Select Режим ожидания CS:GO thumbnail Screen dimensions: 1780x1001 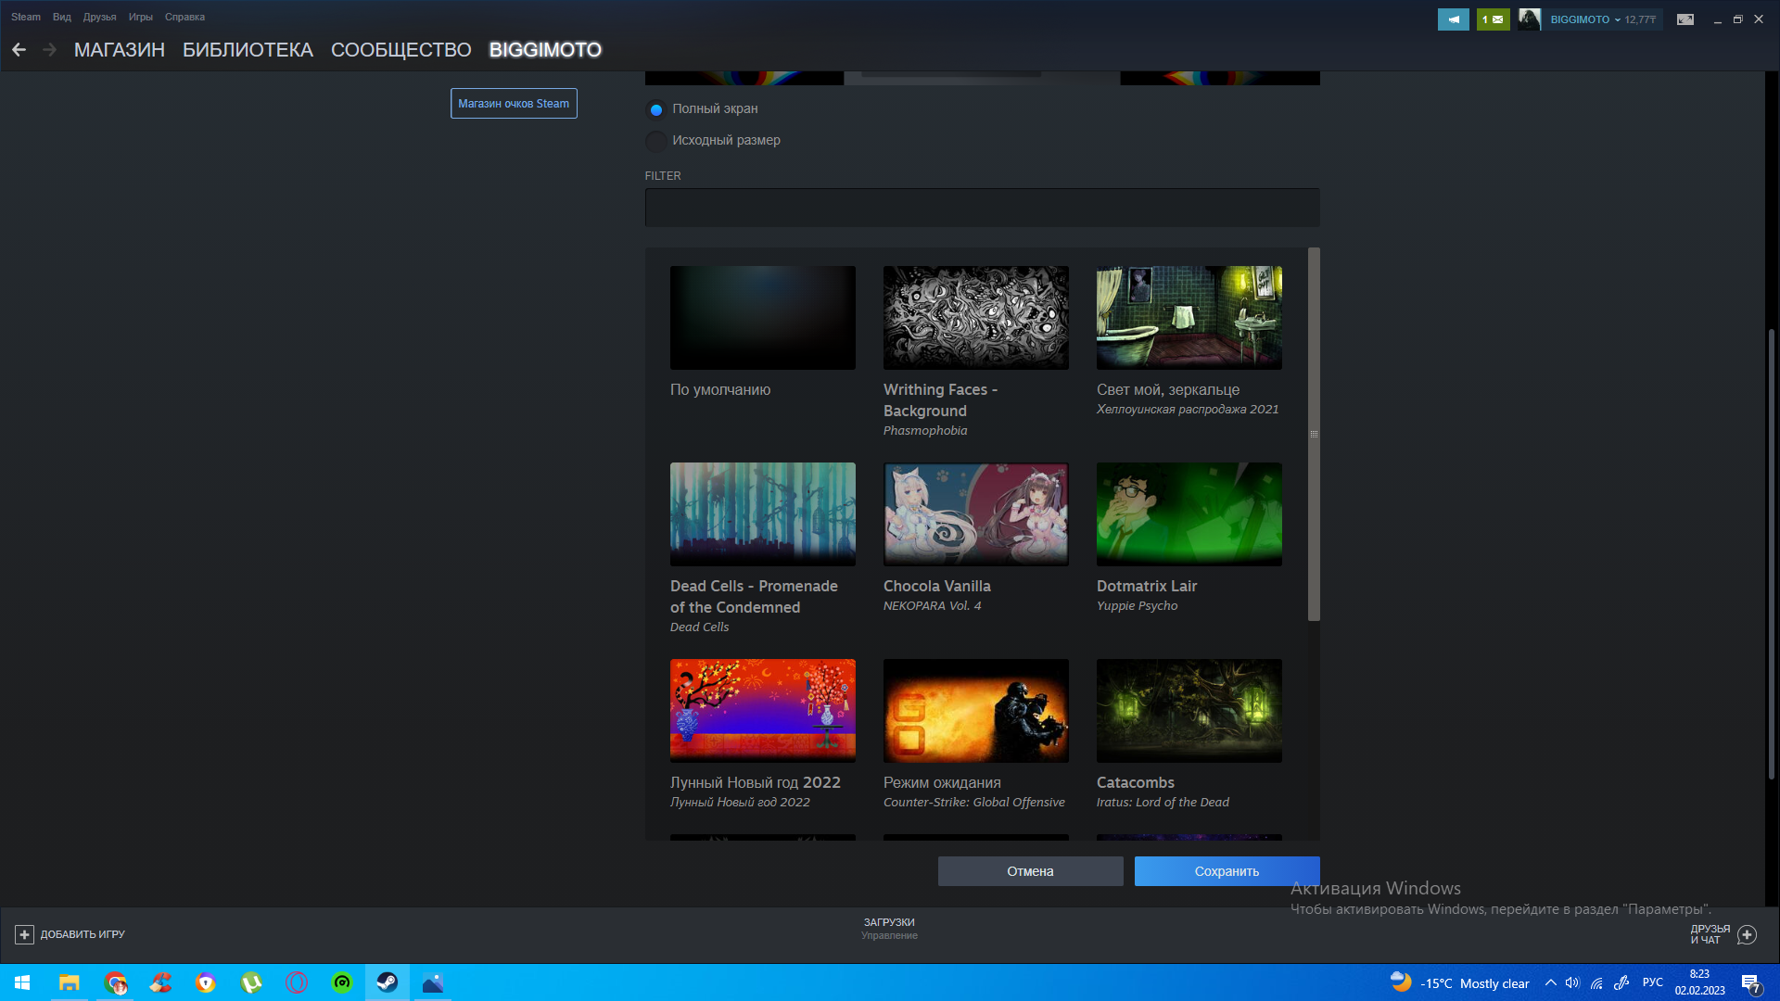coord(976,711)
